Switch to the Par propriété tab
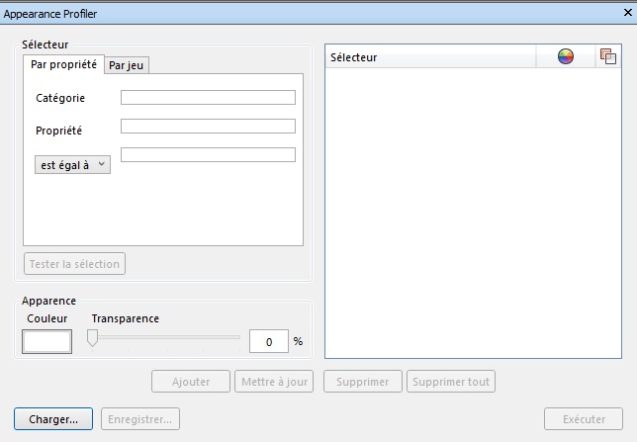Viewport: 637px width, 442px height. coord(64,64)
